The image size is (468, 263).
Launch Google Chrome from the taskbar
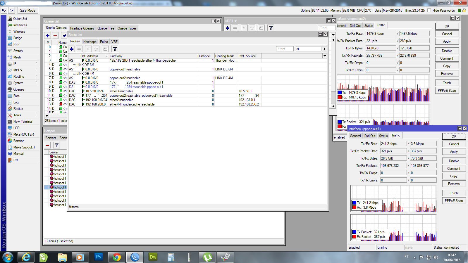click(117, 257)
